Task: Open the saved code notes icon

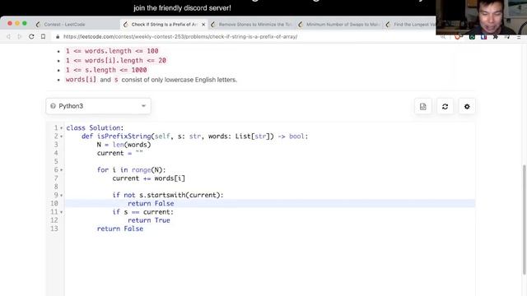Action: [x=422, y=107]
